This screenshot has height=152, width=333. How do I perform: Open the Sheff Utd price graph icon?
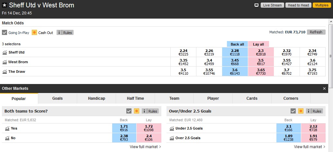5,52
